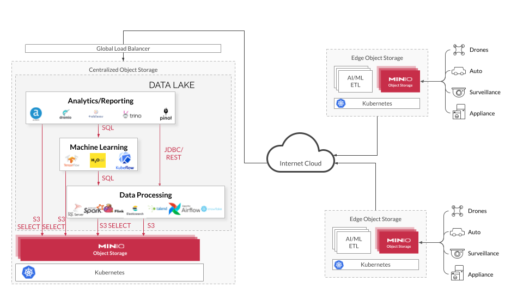The image size is (523, 294).
Task: Click the Kubernetes wheel icon under centralized MinIO
Action: pos(28,272)
